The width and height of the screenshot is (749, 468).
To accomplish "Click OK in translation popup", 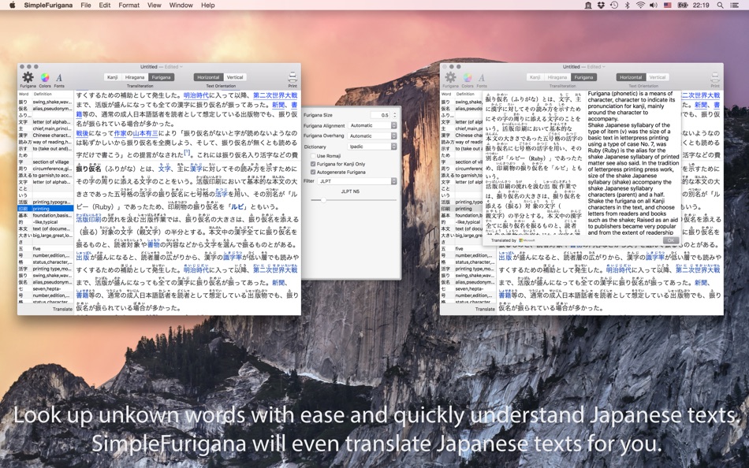I will (x=670, y=240).
